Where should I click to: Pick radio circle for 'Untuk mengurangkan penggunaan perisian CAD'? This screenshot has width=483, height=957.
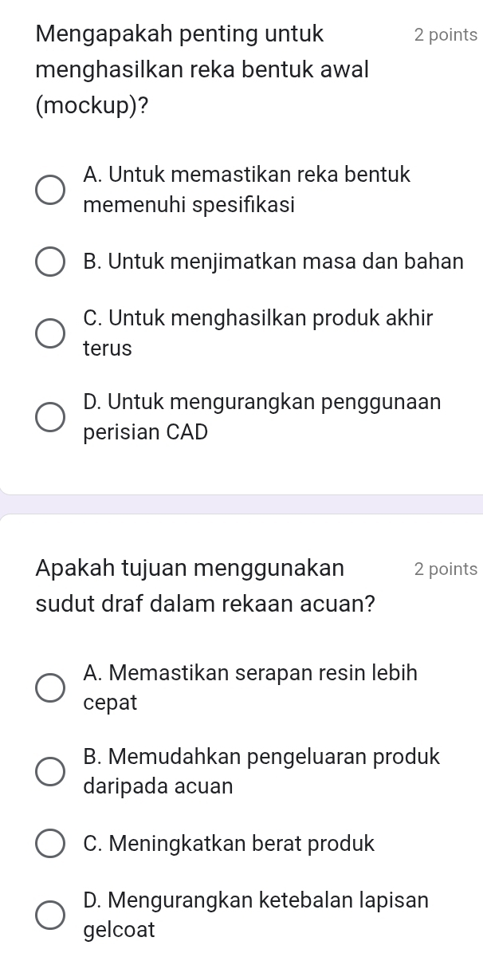pyautogui.click(x=49, y=416)
